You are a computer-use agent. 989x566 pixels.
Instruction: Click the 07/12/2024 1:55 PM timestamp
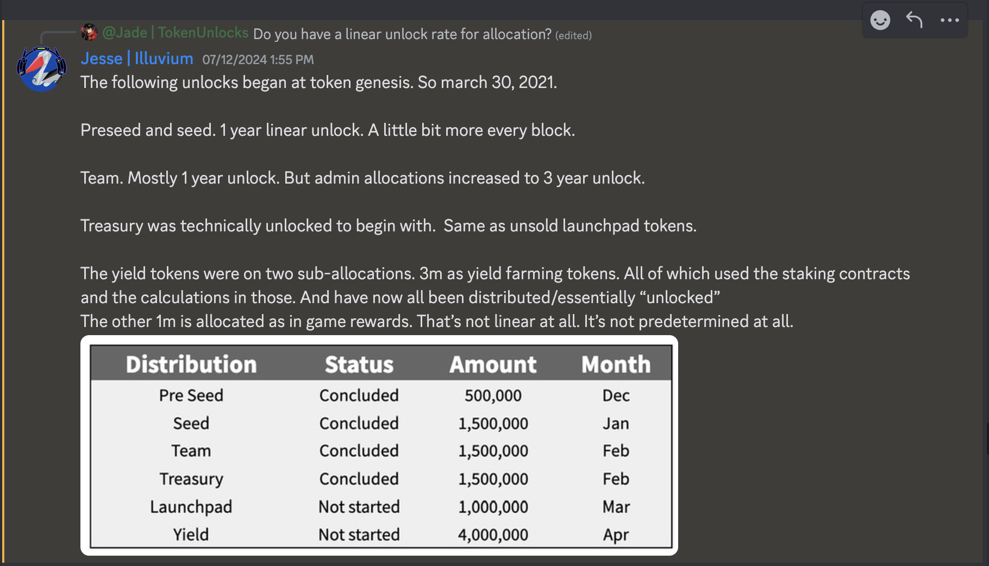coord(258,60)
